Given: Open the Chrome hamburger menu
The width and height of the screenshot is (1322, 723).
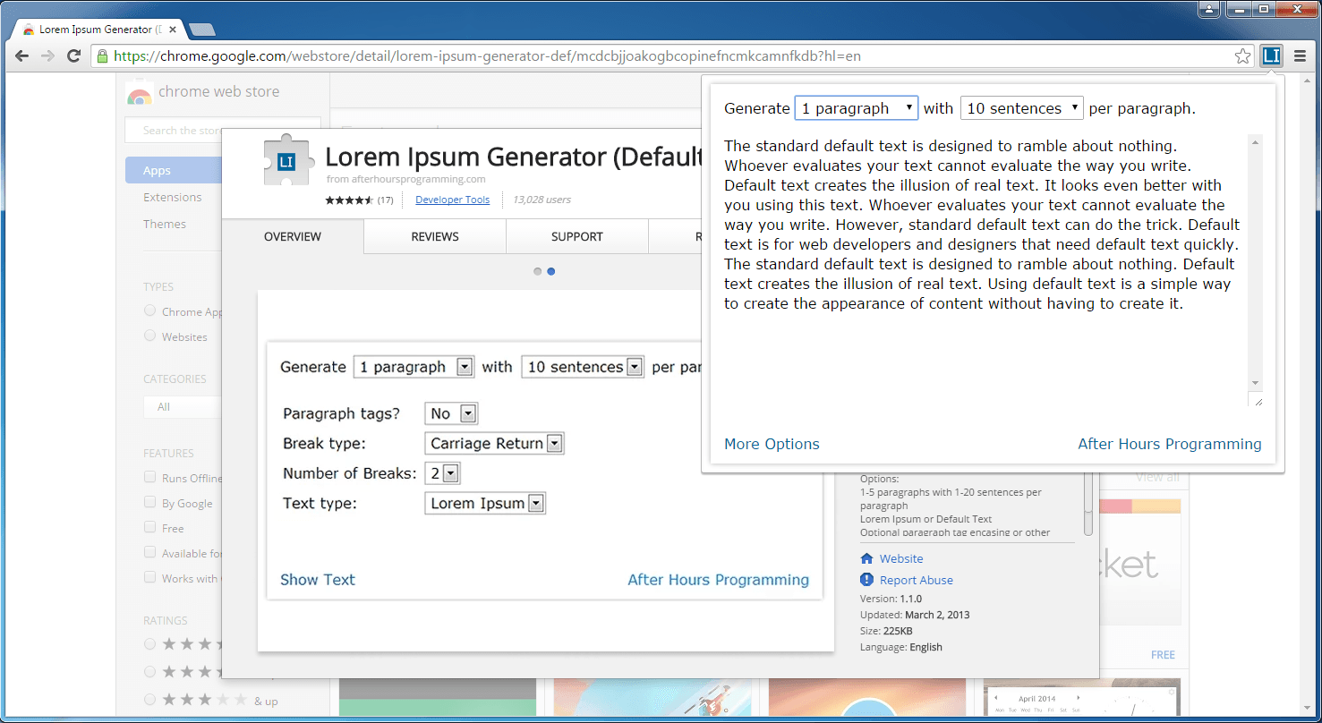Looking at the screenshot, I should tap(1301, 56).
